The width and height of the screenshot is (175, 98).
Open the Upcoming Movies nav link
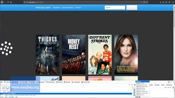click(67, 8)
